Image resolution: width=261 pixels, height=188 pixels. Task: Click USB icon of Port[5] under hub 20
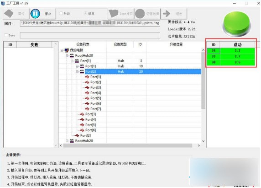(x=87, y=98)
